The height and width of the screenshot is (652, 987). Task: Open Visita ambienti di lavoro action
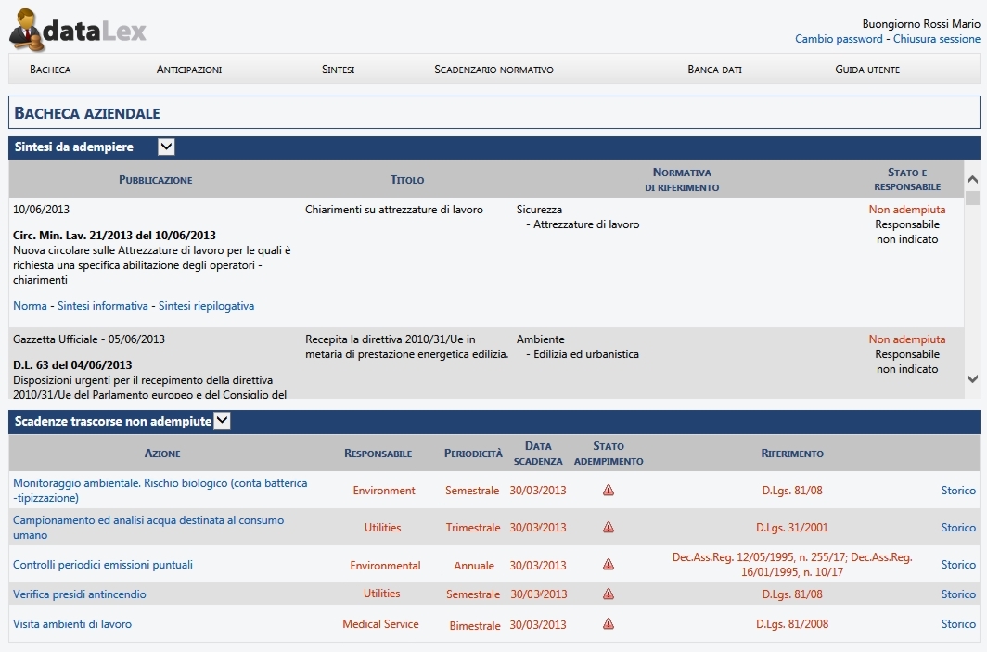[72, 623]
